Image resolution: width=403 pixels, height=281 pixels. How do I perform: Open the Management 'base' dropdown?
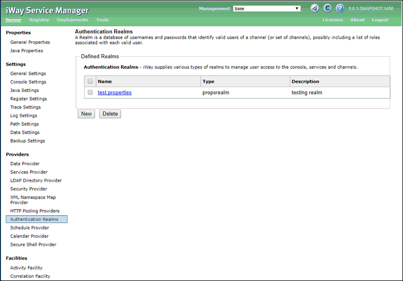click(267, 9)
